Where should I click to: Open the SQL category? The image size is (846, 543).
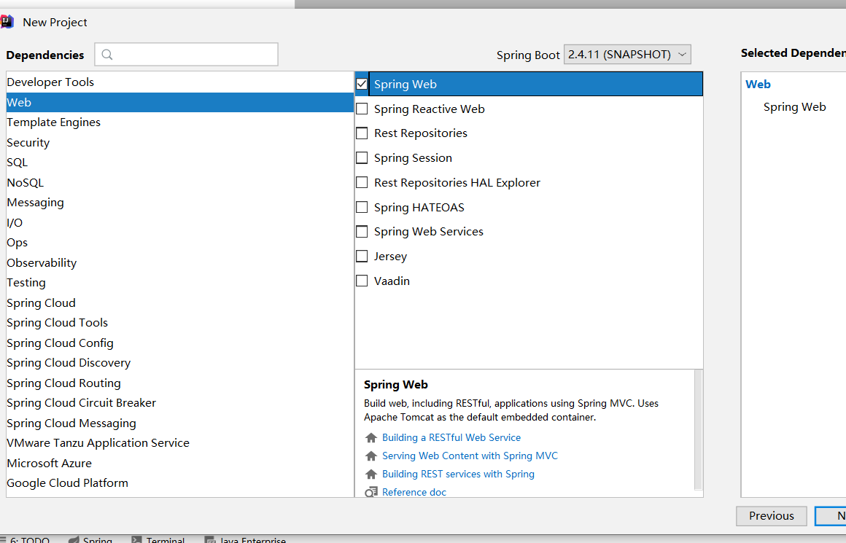179,163
